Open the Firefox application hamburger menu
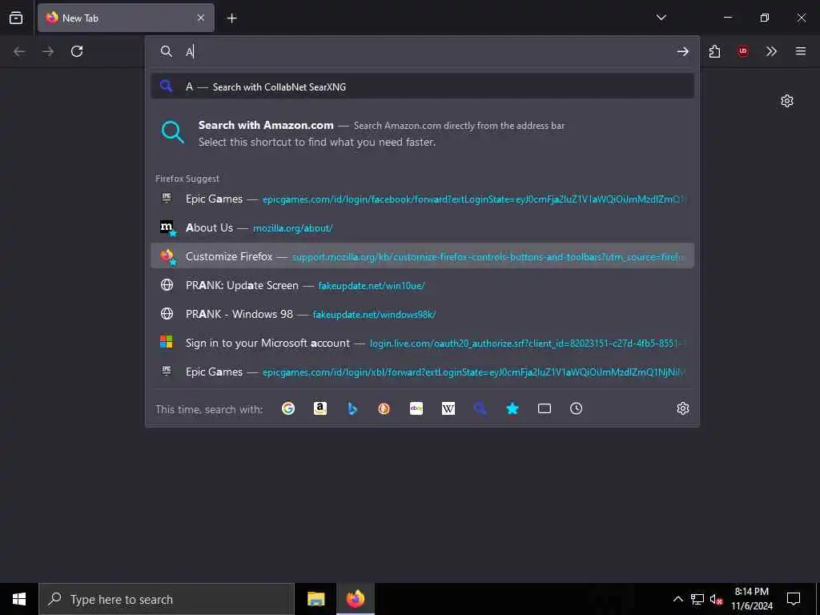The height and width of the screenshot is (615, 820). (x=801, y=51)
